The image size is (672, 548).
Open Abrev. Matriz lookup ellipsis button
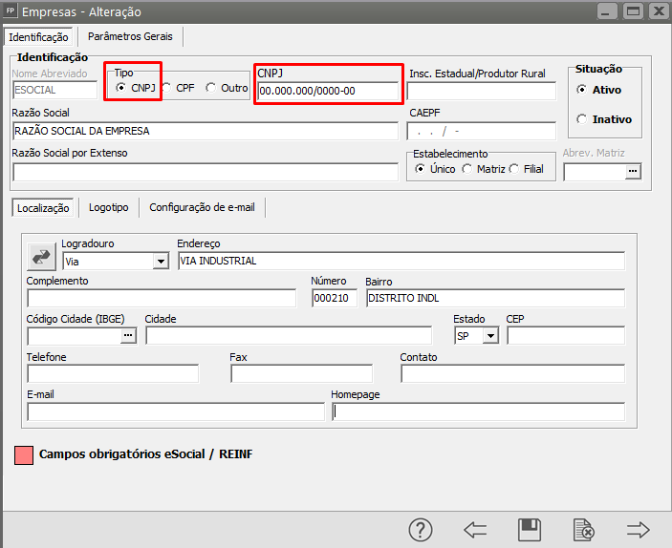pos(631,172)
